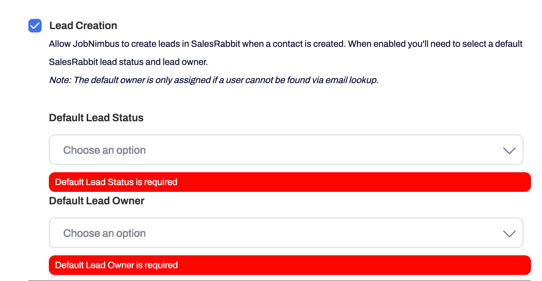Screen dimensions: 542x281
Task: Click the Default Lead Status field label
Action: click(x=96, y=118)
